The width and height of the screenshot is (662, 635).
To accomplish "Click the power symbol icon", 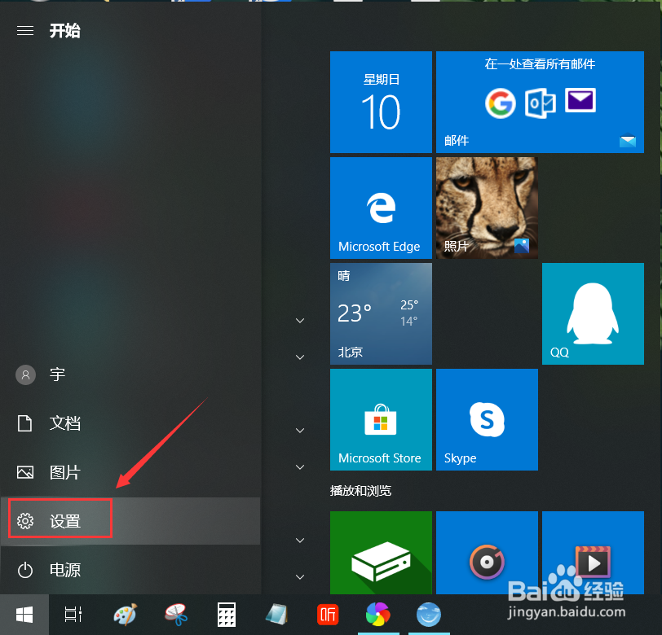I will coord(25,570).
